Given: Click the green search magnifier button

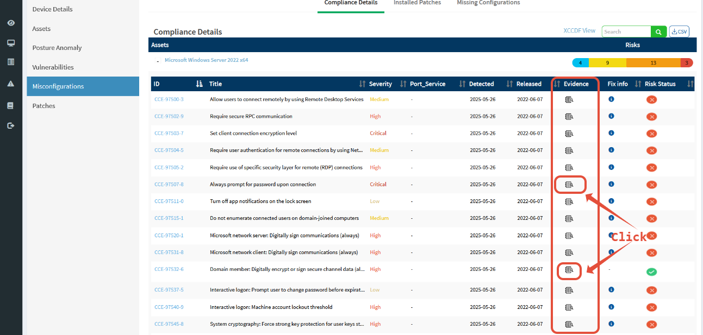Looking at the screenshot, I should (658, 32).
